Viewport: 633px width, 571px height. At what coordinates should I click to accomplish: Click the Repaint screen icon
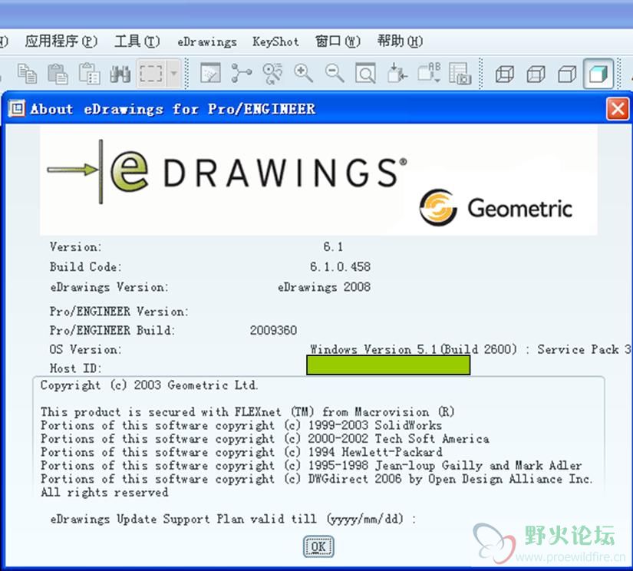point(210,74)
